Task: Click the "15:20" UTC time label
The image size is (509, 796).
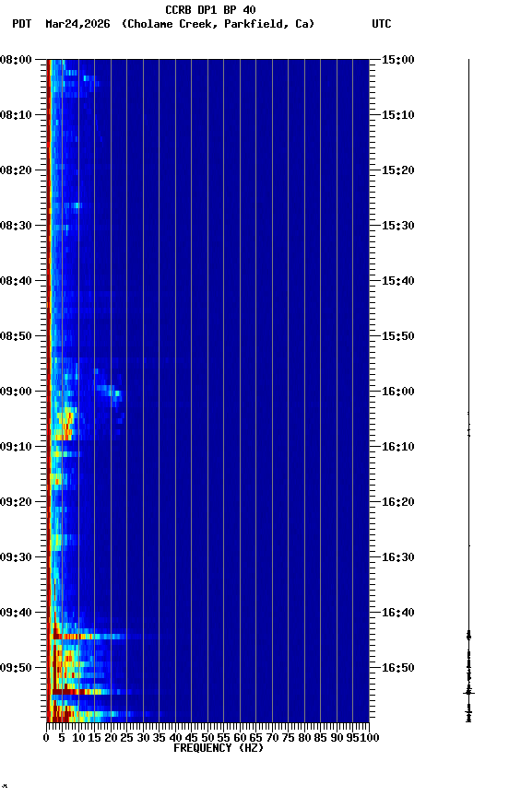Action: coord(398,170)
